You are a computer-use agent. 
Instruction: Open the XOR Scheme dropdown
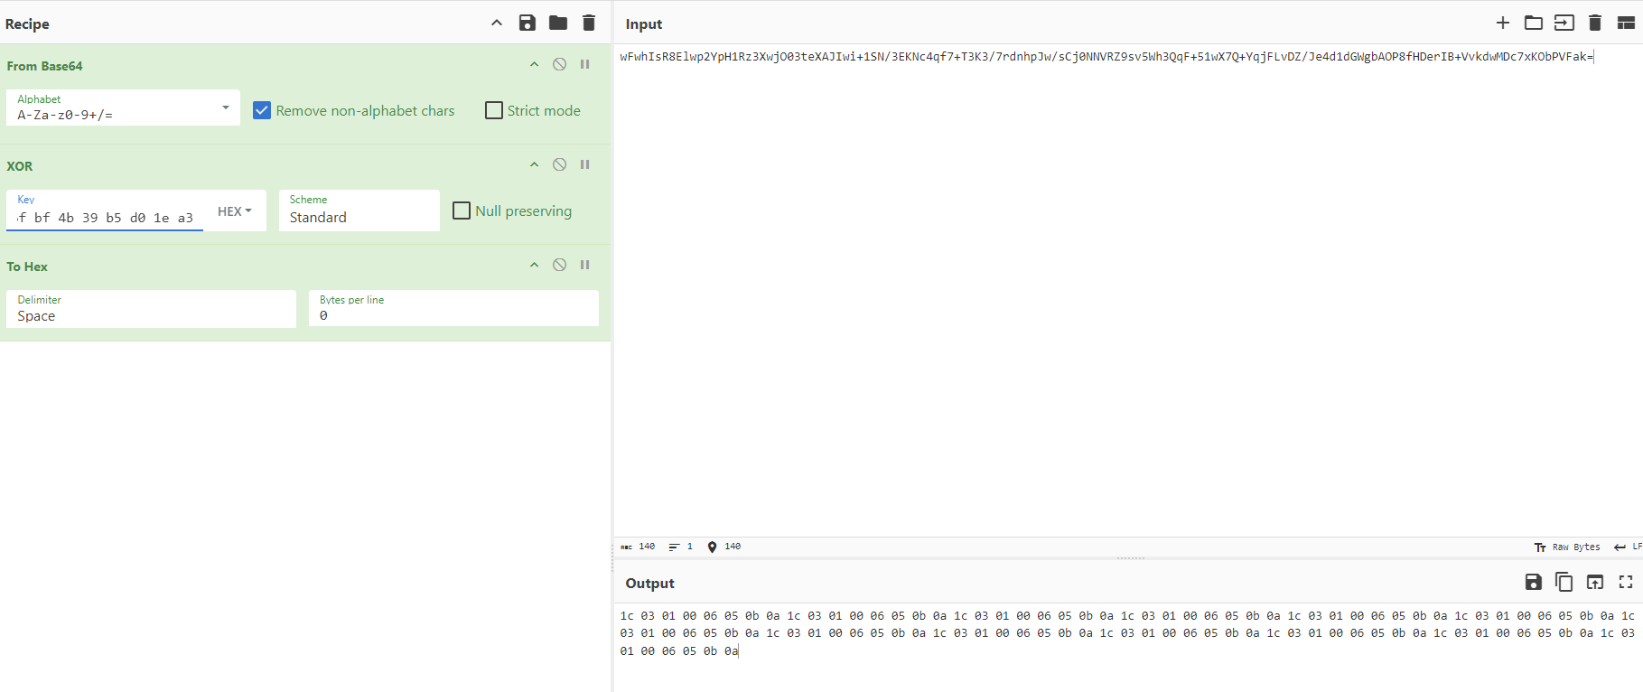tap(359, 210)
